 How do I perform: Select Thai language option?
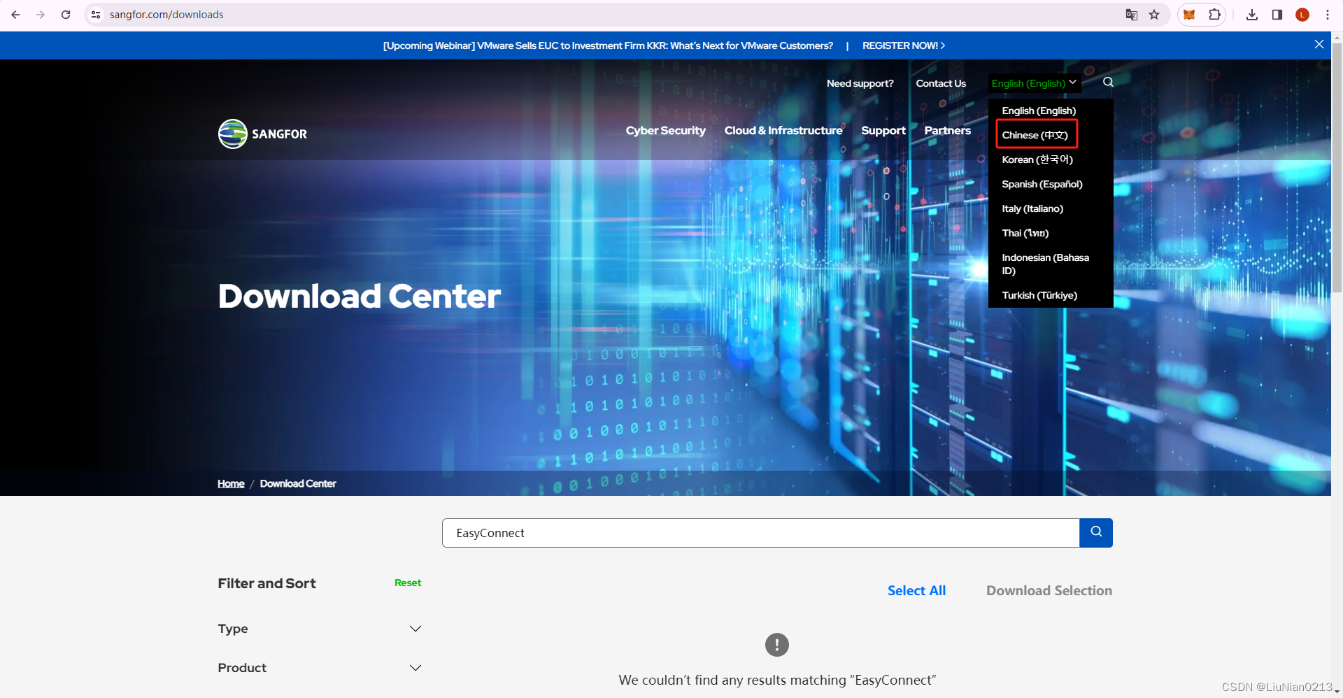1025,233
